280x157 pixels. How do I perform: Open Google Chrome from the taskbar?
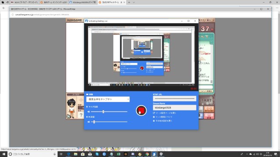pos(147,154)
